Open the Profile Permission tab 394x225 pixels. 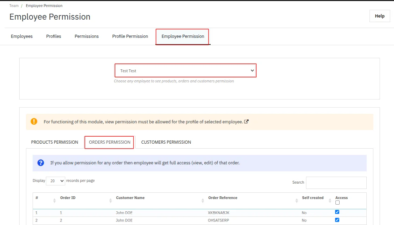[x=130, y=36]
